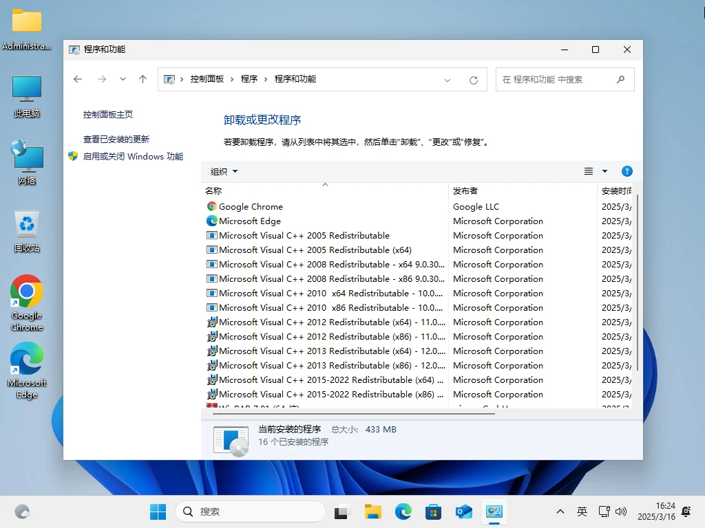Select Visual C++ 2010 x86 Redistributable row
705x528 pixels.
325,307
